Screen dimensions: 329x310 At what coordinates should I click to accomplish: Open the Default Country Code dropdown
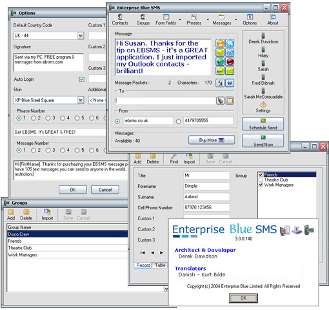[x=81, y=36]
